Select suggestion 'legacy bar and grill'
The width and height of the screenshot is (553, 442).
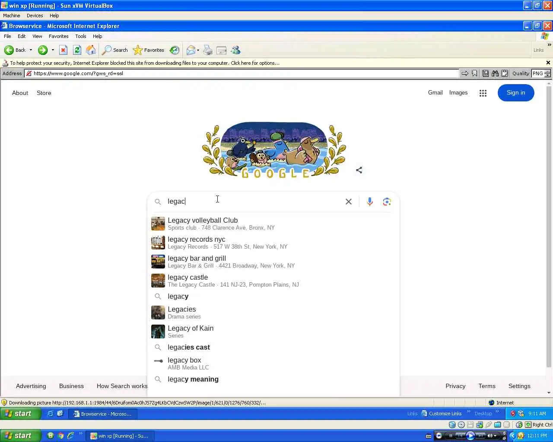click(273, 262)
